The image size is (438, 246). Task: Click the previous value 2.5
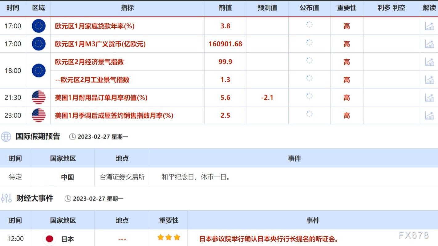tap(225, 115)
